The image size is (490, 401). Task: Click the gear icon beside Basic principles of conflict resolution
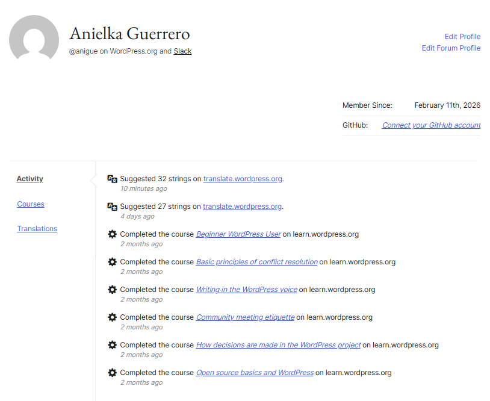(112, 261)
